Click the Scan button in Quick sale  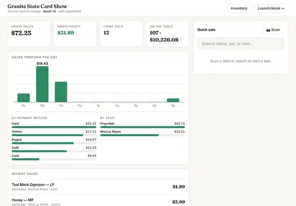point(273,30)
